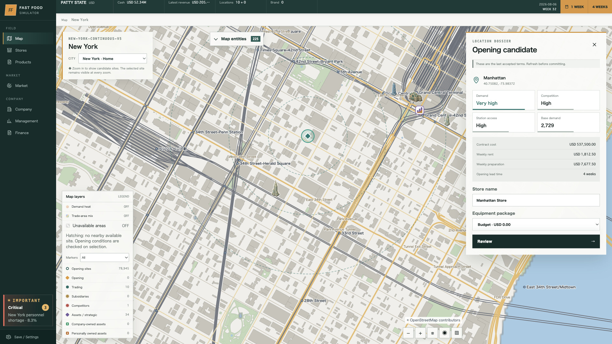Screen dimensions: 612x344
Task: Click the Grand Central Terminal building icon
Action: click(x=415, y=97)
